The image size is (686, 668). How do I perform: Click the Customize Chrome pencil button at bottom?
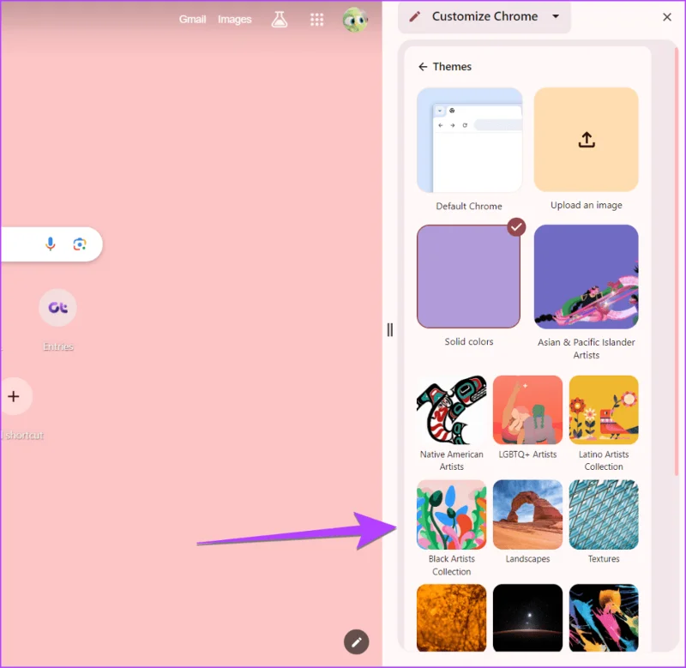pyautogui.click(x=356, y=641)
